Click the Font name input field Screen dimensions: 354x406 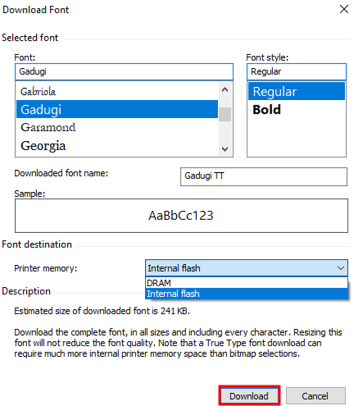pos(123,71)
